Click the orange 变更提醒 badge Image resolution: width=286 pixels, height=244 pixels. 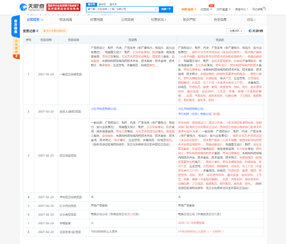click(x=53, y=30)
